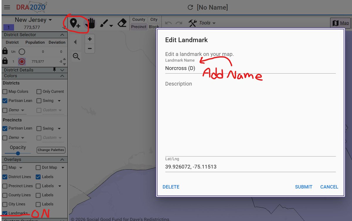This screenshot has height=221, width=352.
Task: Disable Precincts Partisan Lean checkbox
Action: click(5, 128)
